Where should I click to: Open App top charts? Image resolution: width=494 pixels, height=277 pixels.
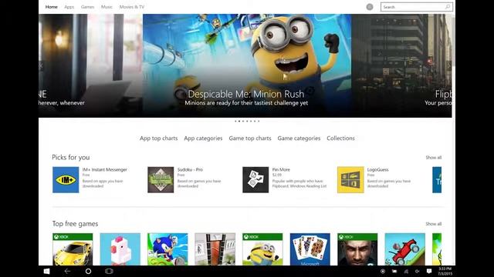(158, 138)
